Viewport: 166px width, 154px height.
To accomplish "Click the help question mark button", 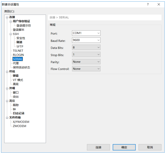I will [148, 4].
